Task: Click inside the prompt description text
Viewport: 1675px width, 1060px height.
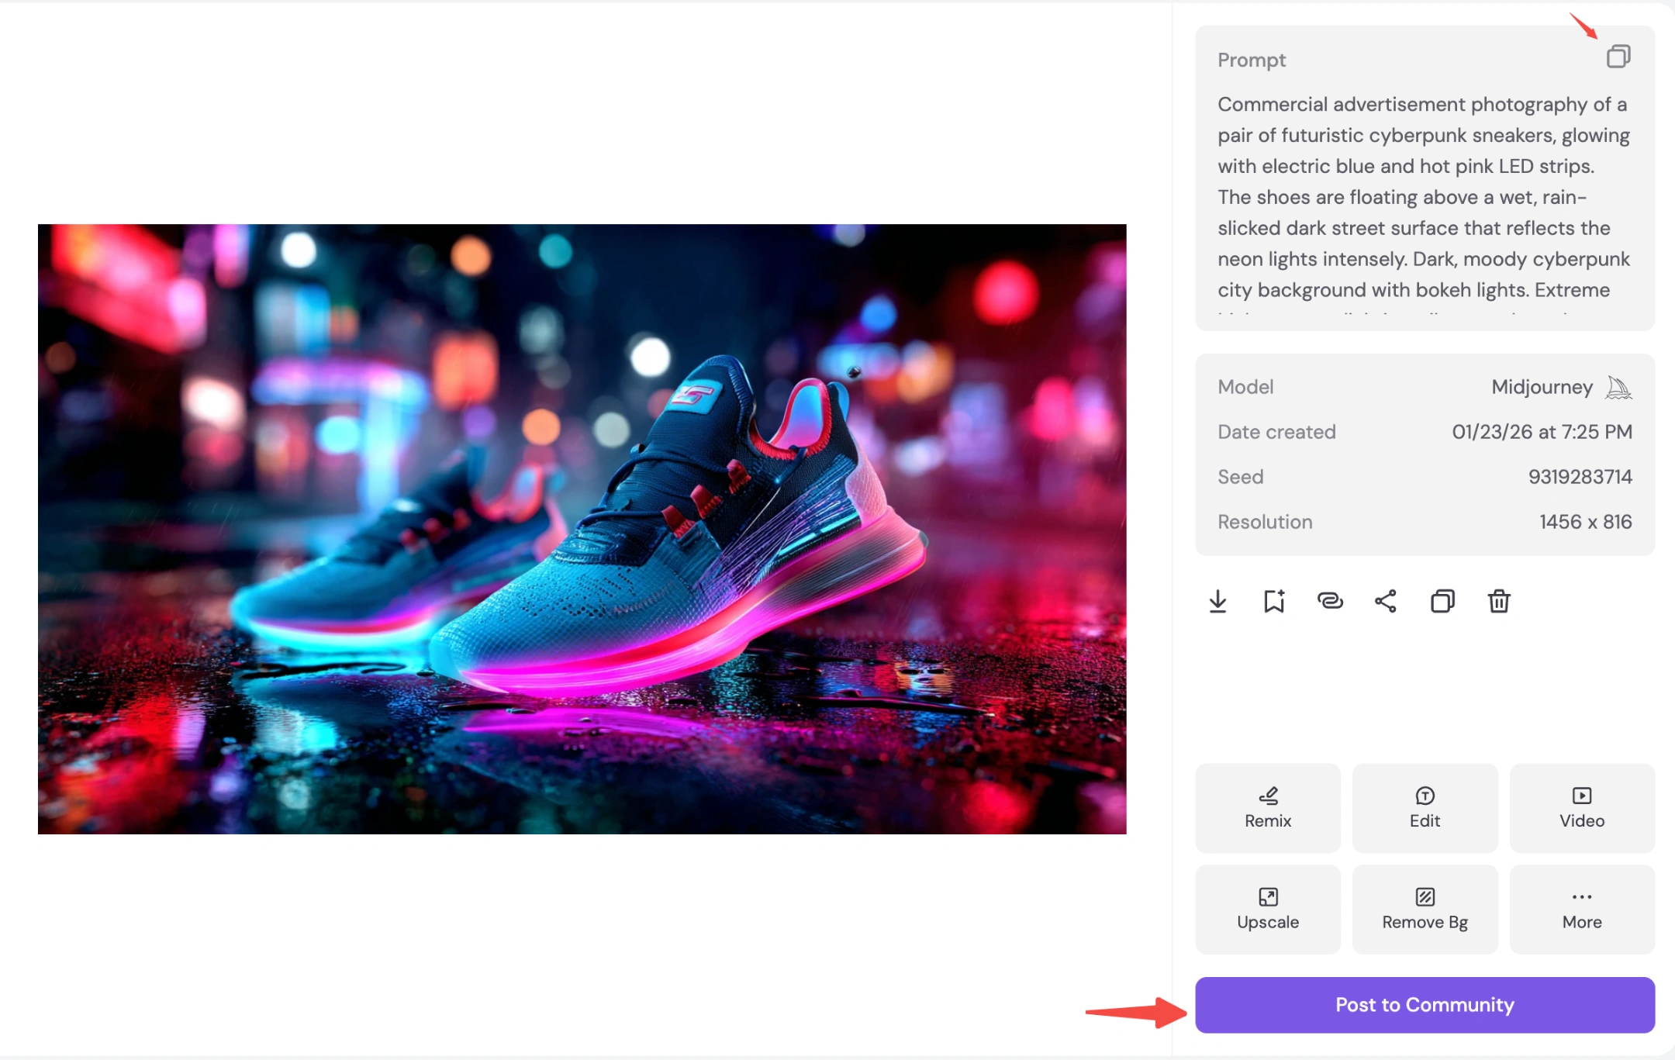Action: pyautogui.click(x=1423, y=197)
